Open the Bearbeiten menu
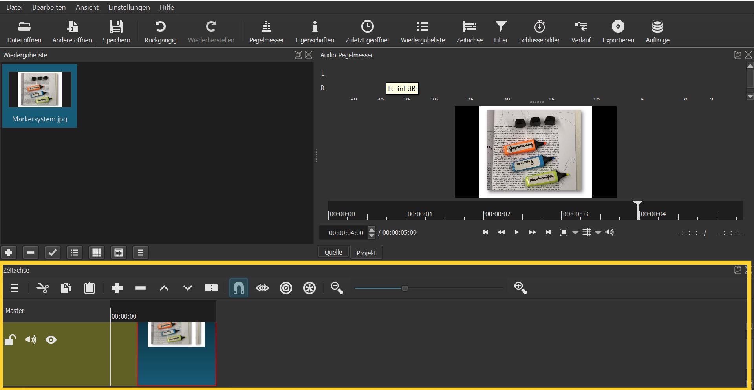Screen dimensions: 754x390 click(x=49, y=7)
